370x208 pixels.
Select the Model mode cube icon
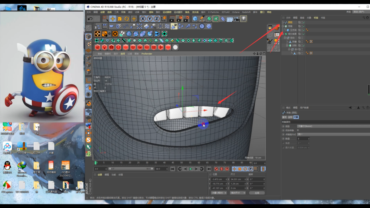click(x=88, y=37)
